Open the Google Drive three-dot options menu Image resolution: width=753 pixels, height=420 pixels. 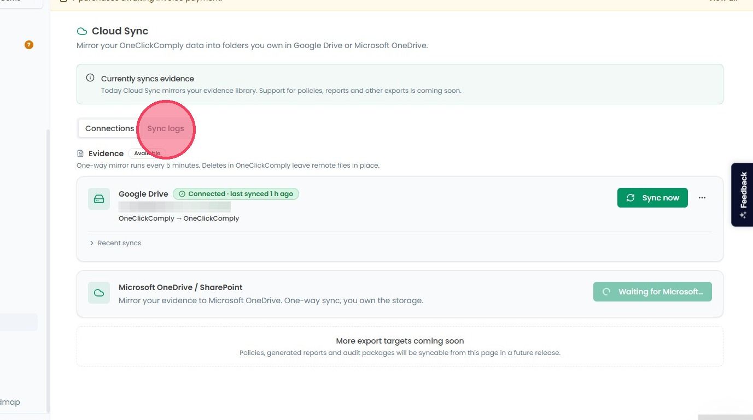pos(702,198)
